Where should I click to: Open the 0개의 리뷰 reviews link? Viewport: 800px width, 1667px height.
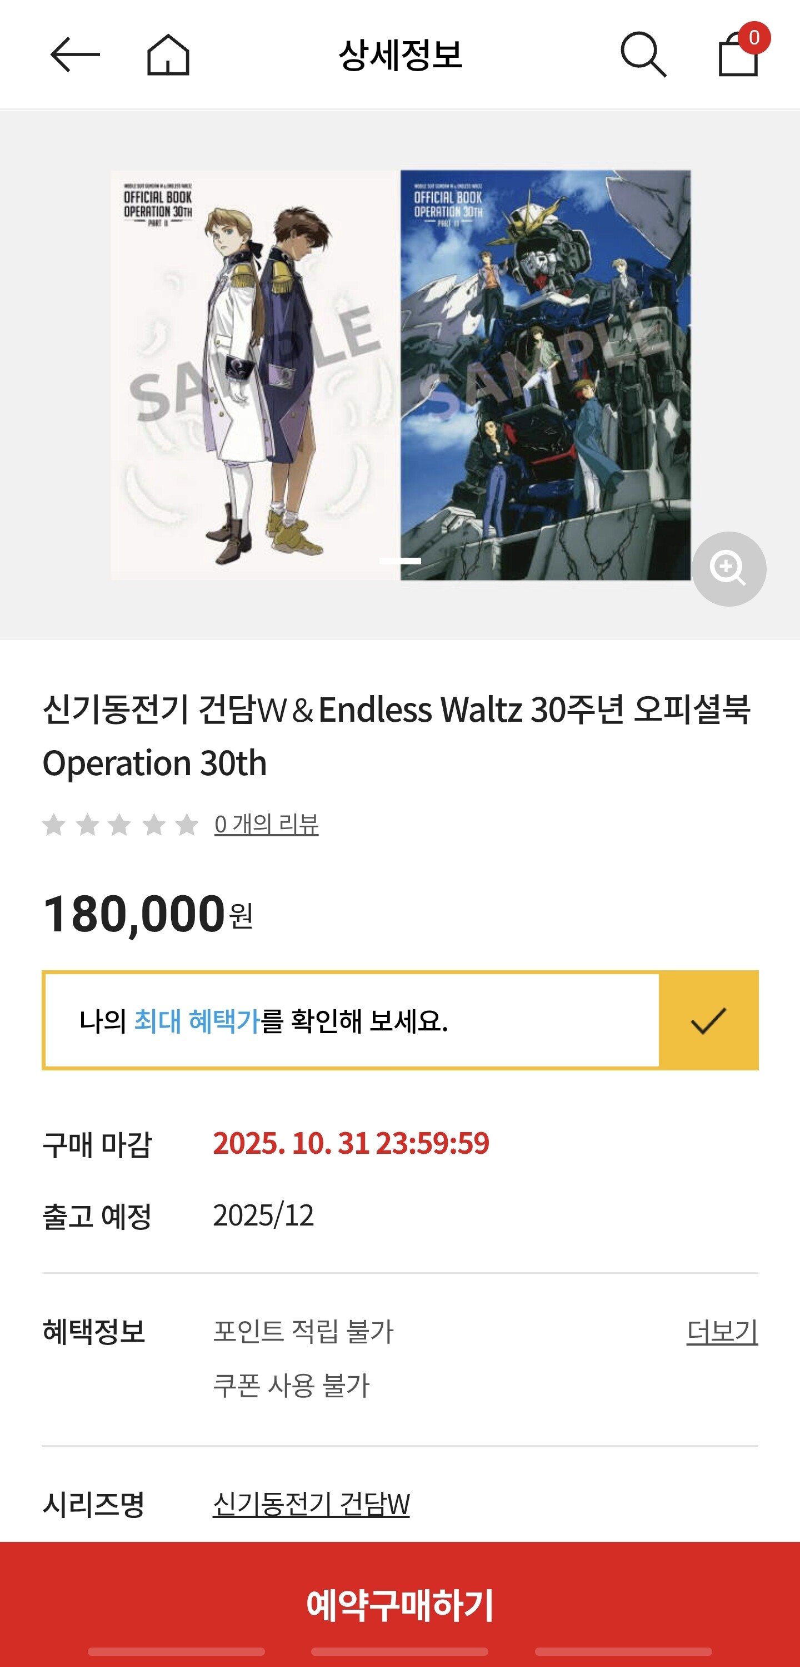coord(267,825)
